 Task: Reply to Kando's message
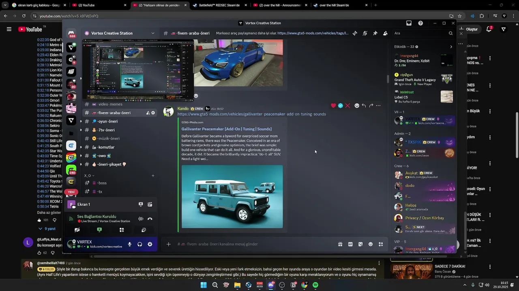[x=364, y=105]
